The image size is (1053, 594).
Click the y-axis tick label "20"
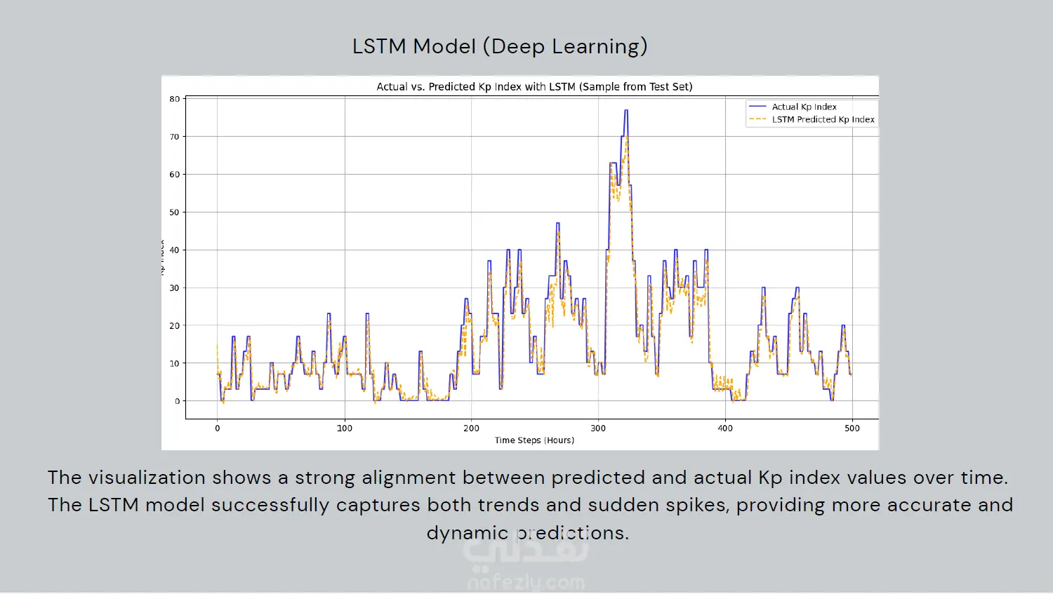(x=174, y=326)
